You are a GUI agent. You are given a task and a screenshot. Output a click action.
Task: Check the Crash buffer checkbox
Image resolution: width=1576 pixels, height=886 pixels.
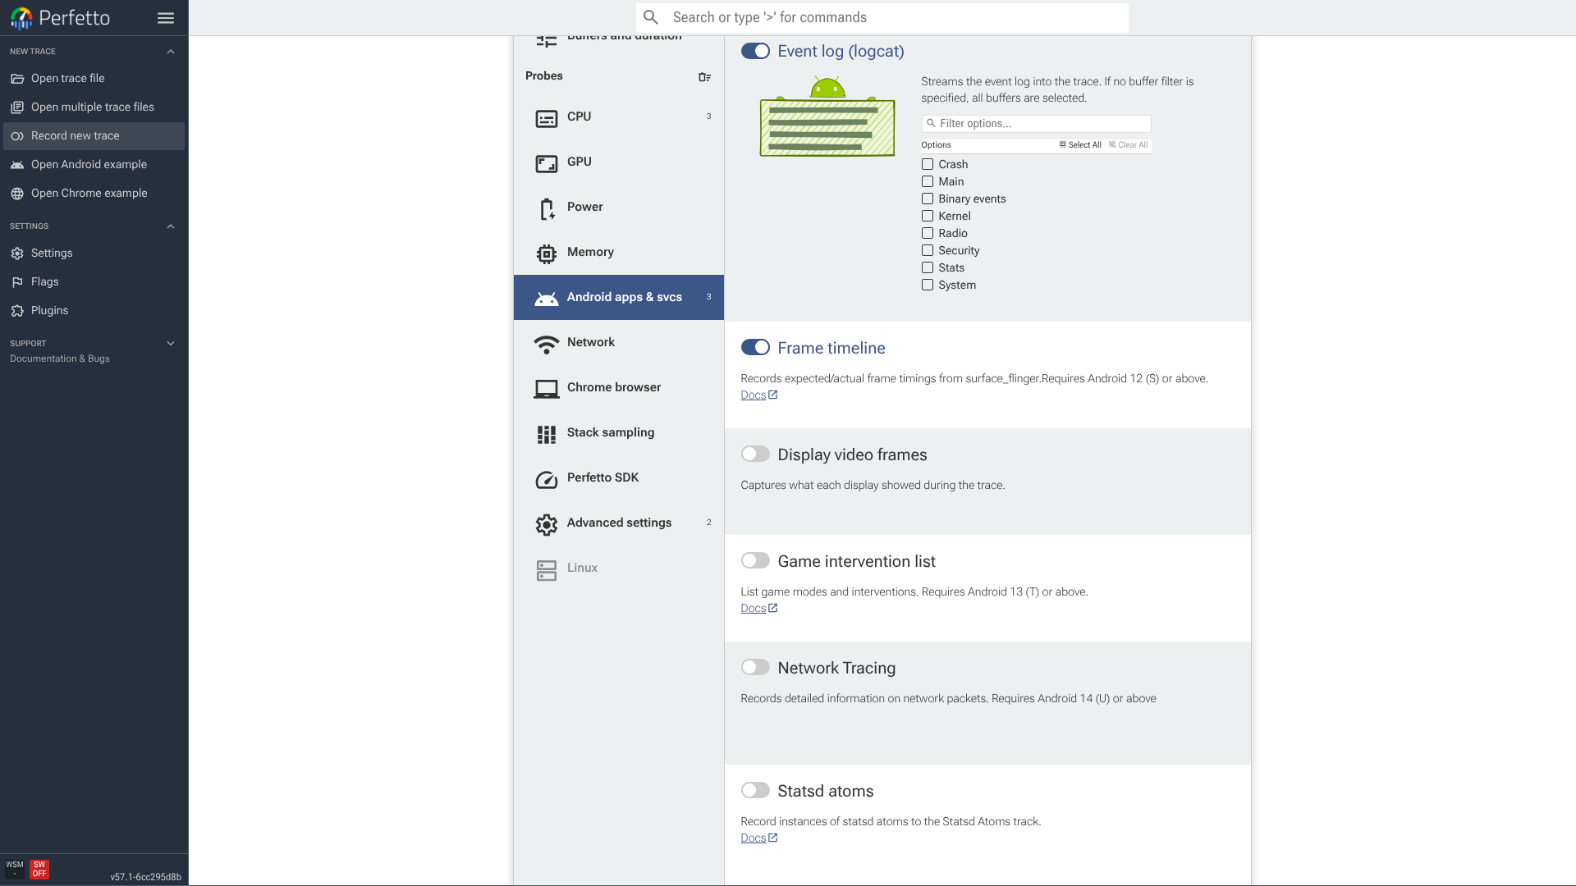(928, 164)
